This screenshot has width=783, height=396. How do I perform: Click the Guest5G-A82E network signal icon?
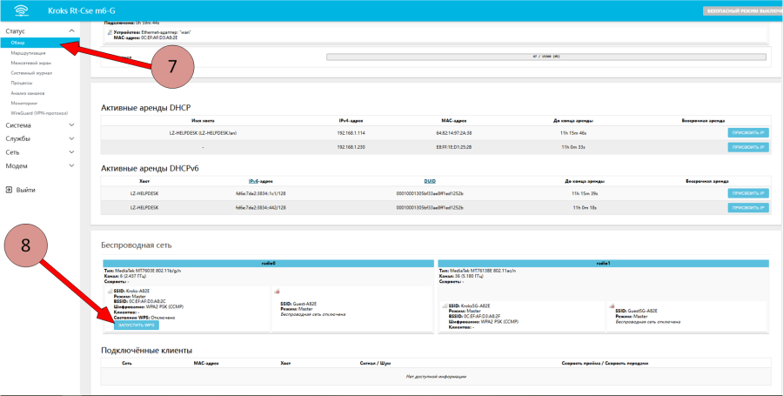611,305
